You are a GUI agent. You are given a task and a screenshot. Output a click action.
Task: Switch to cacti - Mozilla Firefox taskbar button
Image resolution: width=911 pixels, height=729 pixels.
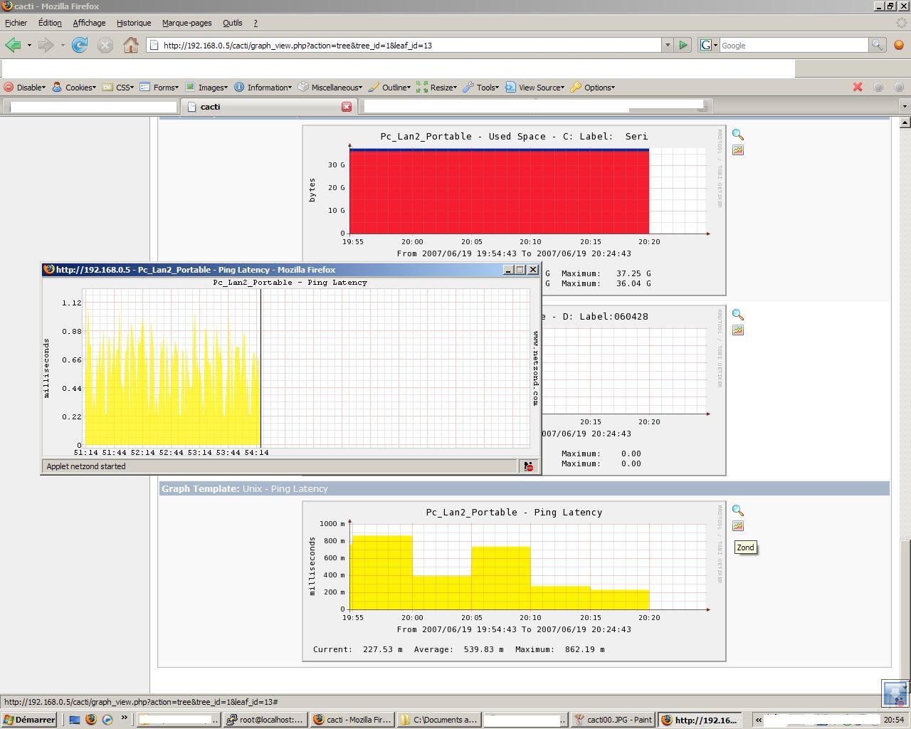[353, 720]
